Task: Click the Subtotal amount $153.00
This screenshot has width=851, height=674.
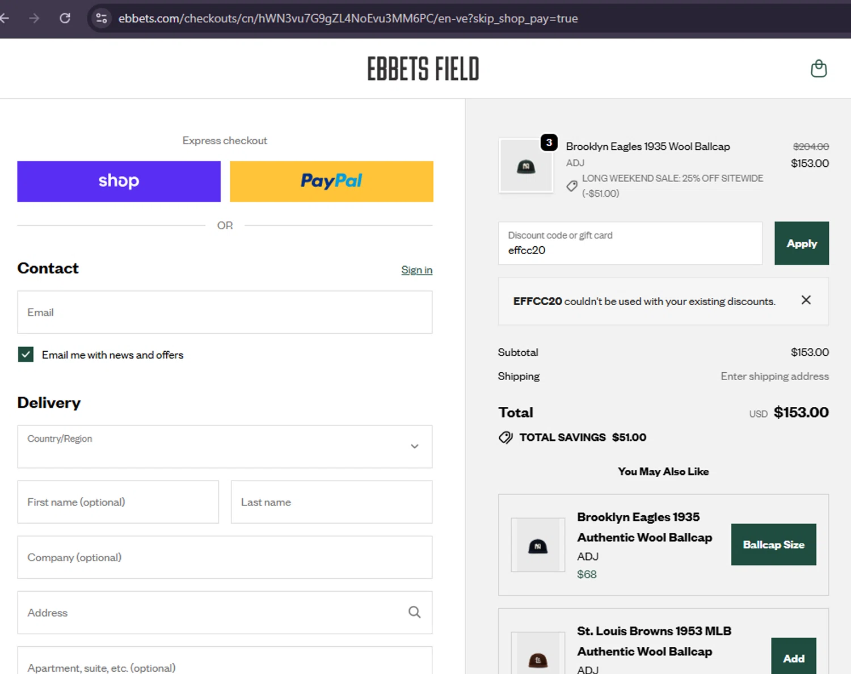Action: [x=810, y=352]
